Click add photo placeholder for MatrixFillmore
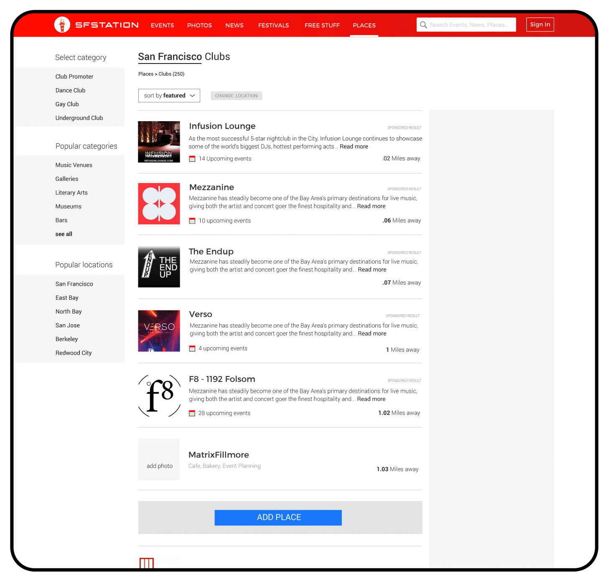609x585 pixels. [x=159, y=459]
